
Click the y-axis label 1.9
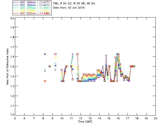(x=12, y=27)
